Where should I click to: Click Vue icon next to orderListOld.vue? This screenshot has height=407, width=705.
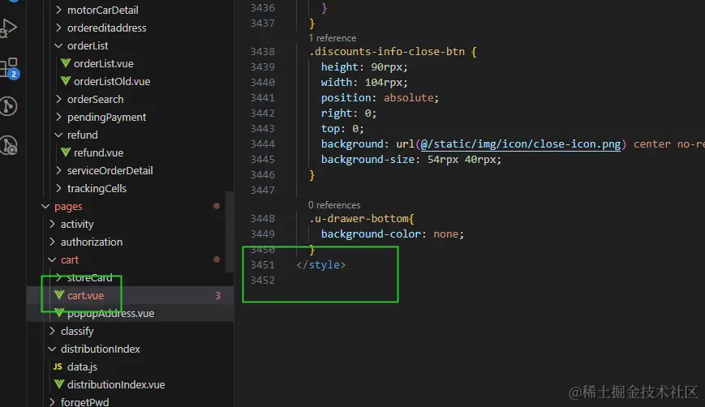coord(66,81)
